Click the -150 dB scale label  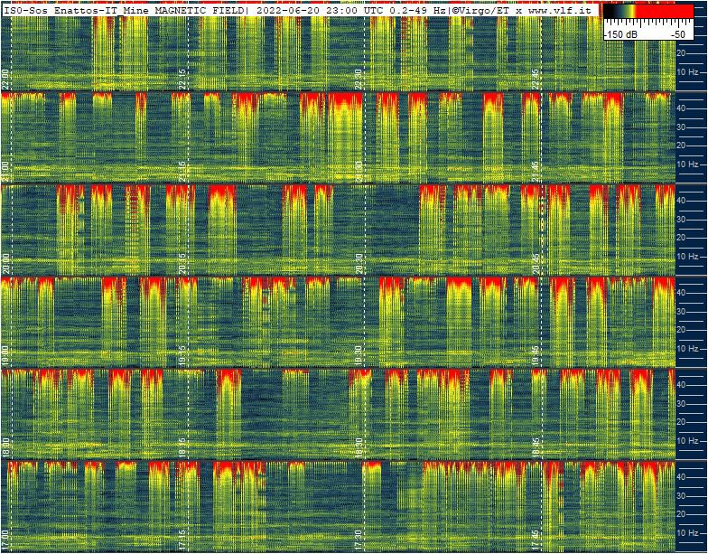coord(621,33)
